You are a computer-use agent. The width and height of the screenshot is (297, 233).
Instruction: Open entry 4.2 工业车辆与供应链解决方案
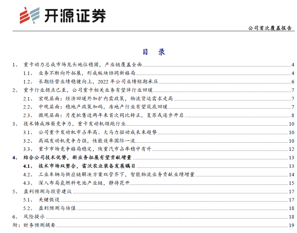pos(159,174)
